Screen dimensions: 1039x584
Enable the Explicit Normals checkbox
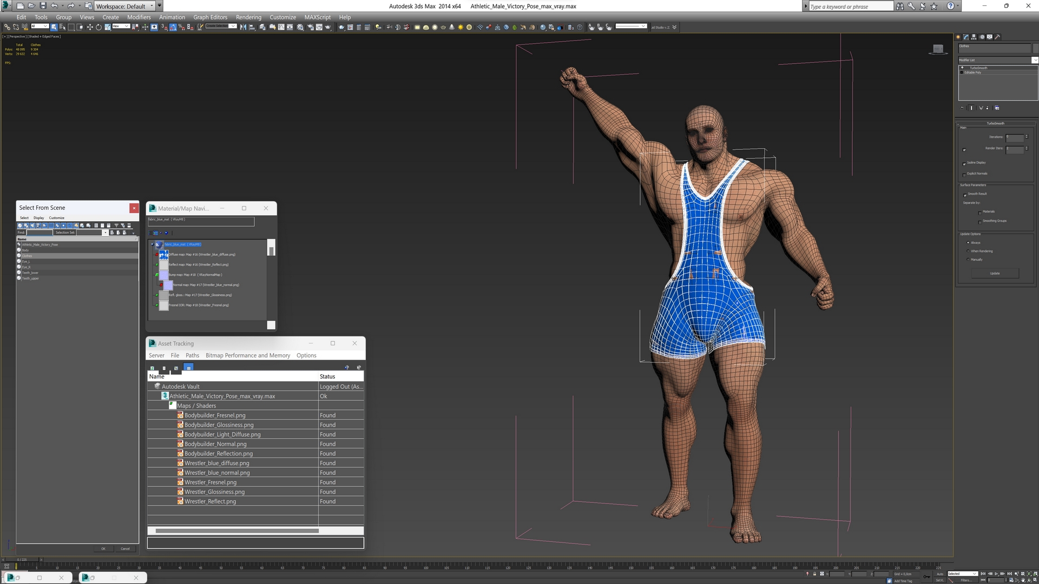tap(964, 174)
